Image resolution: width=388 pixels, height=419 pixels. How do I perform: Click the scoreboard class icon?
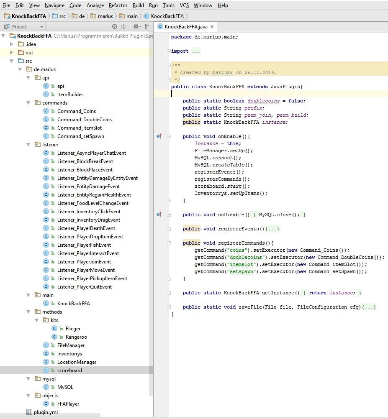[x=46, y=370]
